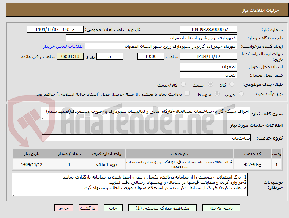Click resize handle of description textarea
The image size is (289, 218).
(43, 118)
